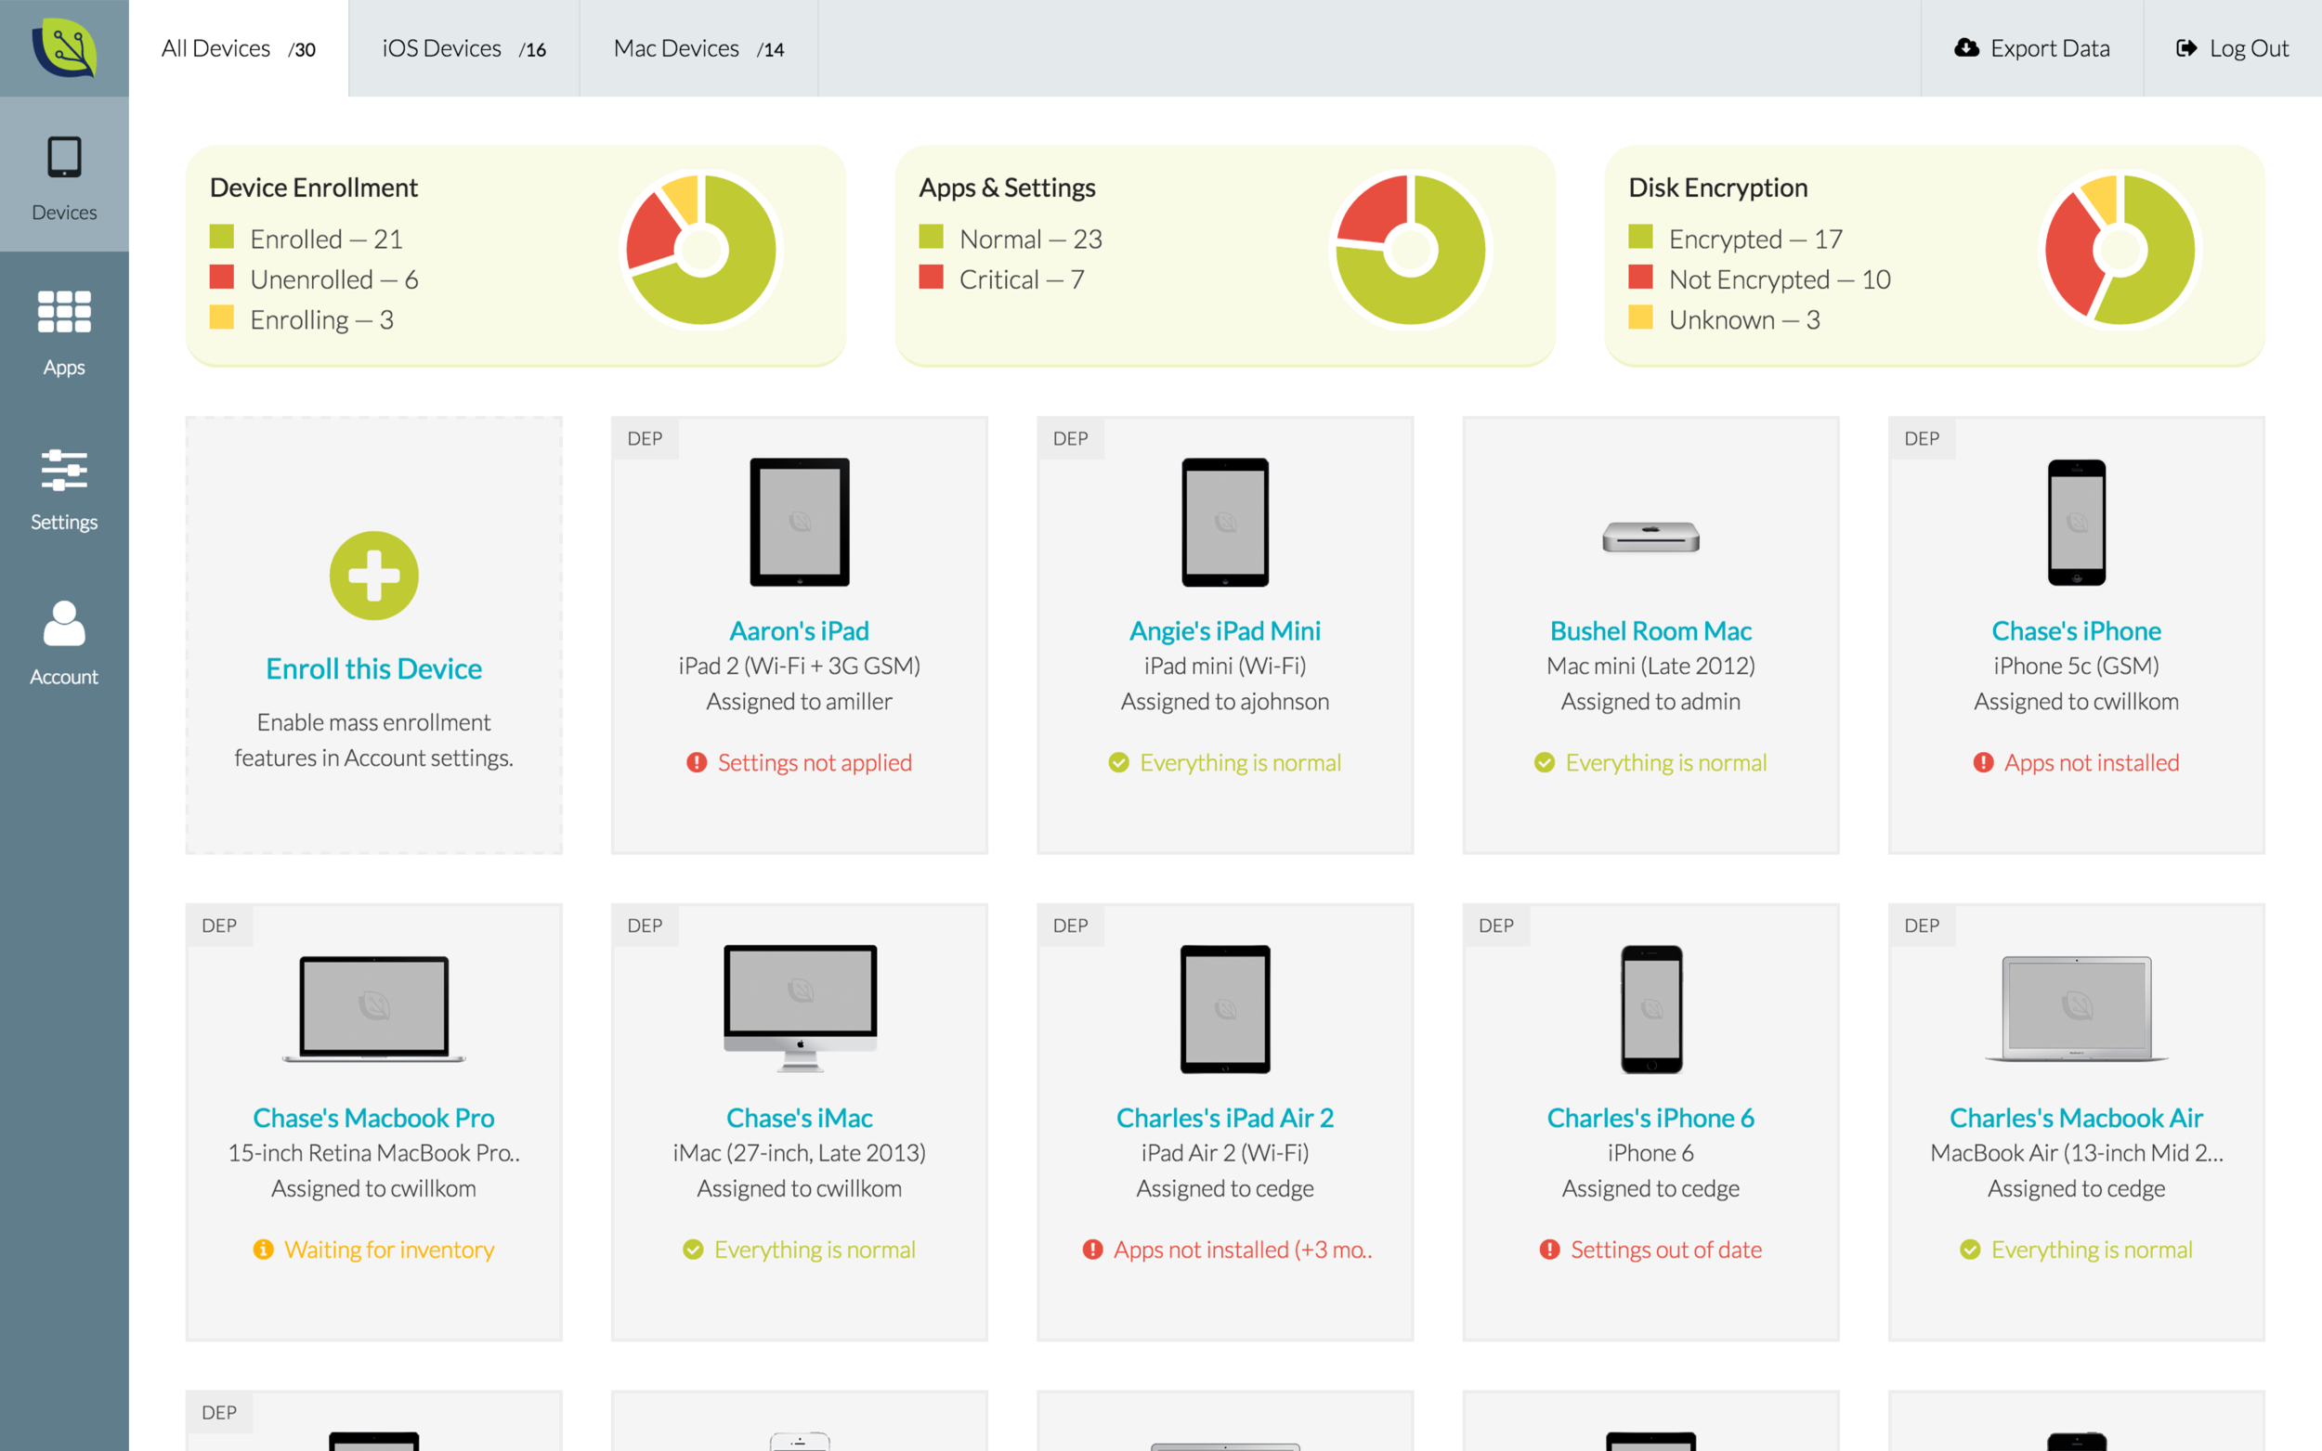2322x1451 pixels.
Task: Click Charles's iPad Air 2 image
Action: pyautogui.click(x=1225, y=1008)
